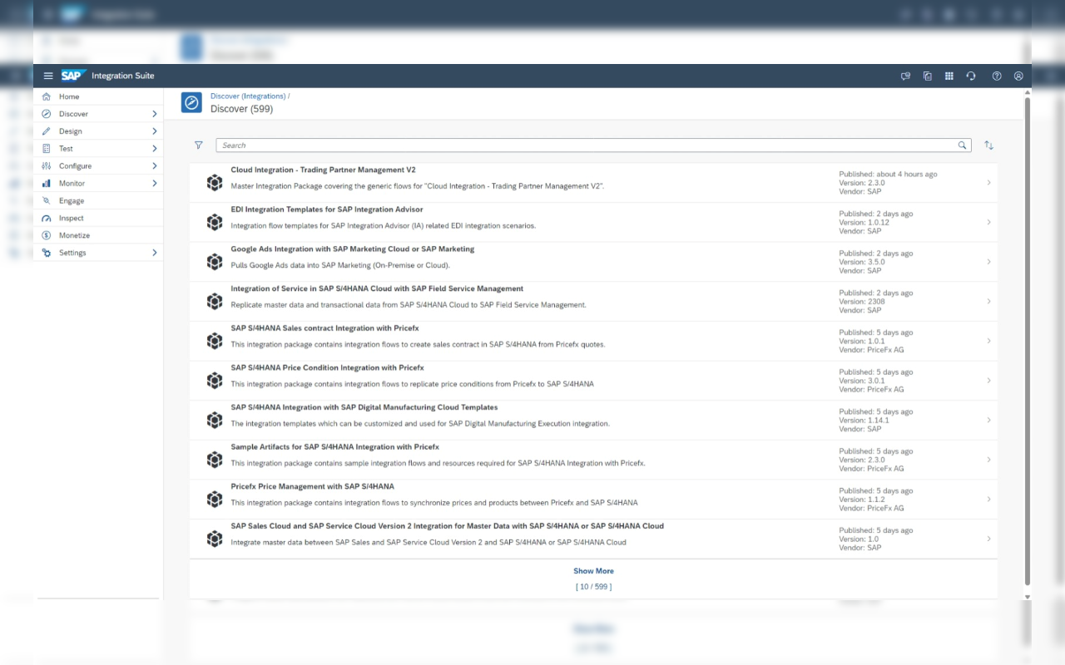This screenshot has width=1065, height=665.
Task: Expand the Test sidebar section chevron
Action: coord(155,149)
